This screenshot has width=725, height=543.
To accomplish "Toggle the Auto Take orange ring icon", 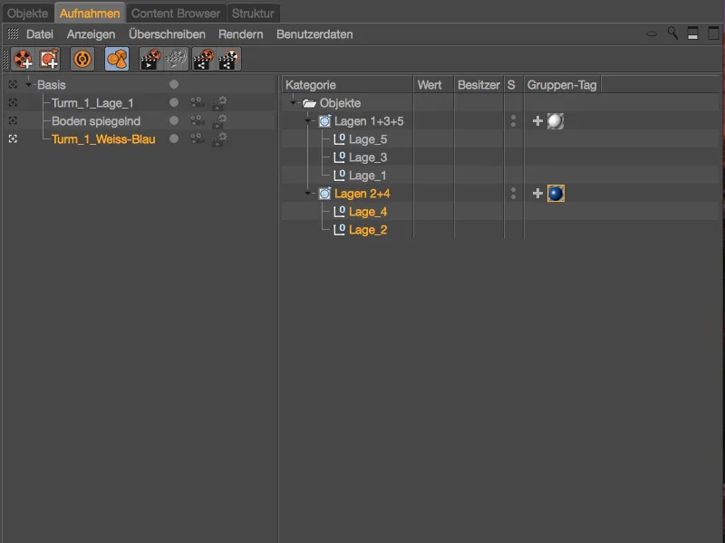I will click(82, 59).
